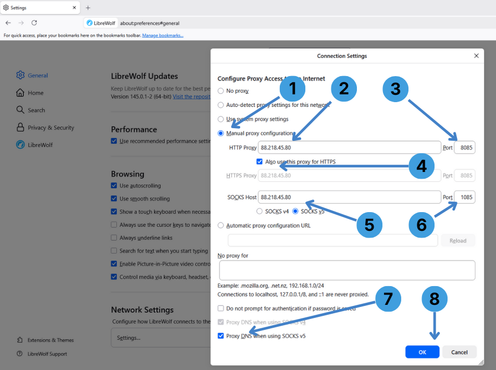
Task: Click the browser back arrow
Action: coord(8,23)
